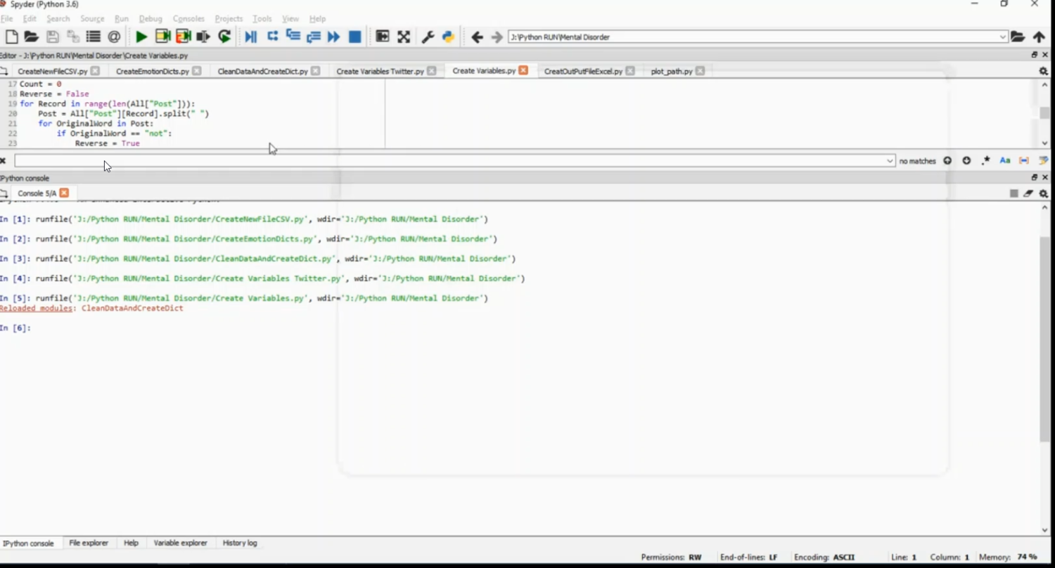Open Preferences via the wrench icon
The image size is (1055, 568).
coord(428,37)
